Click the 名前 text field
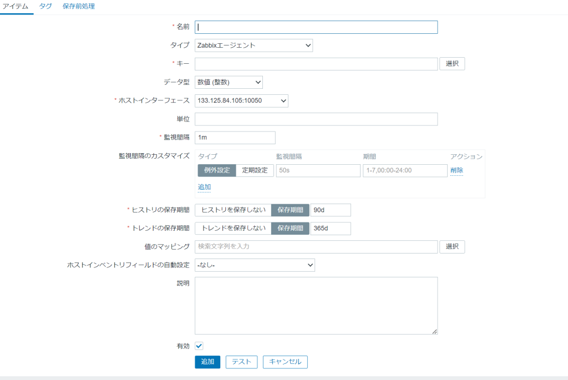 pyautogui.click(x=316, y=27)
